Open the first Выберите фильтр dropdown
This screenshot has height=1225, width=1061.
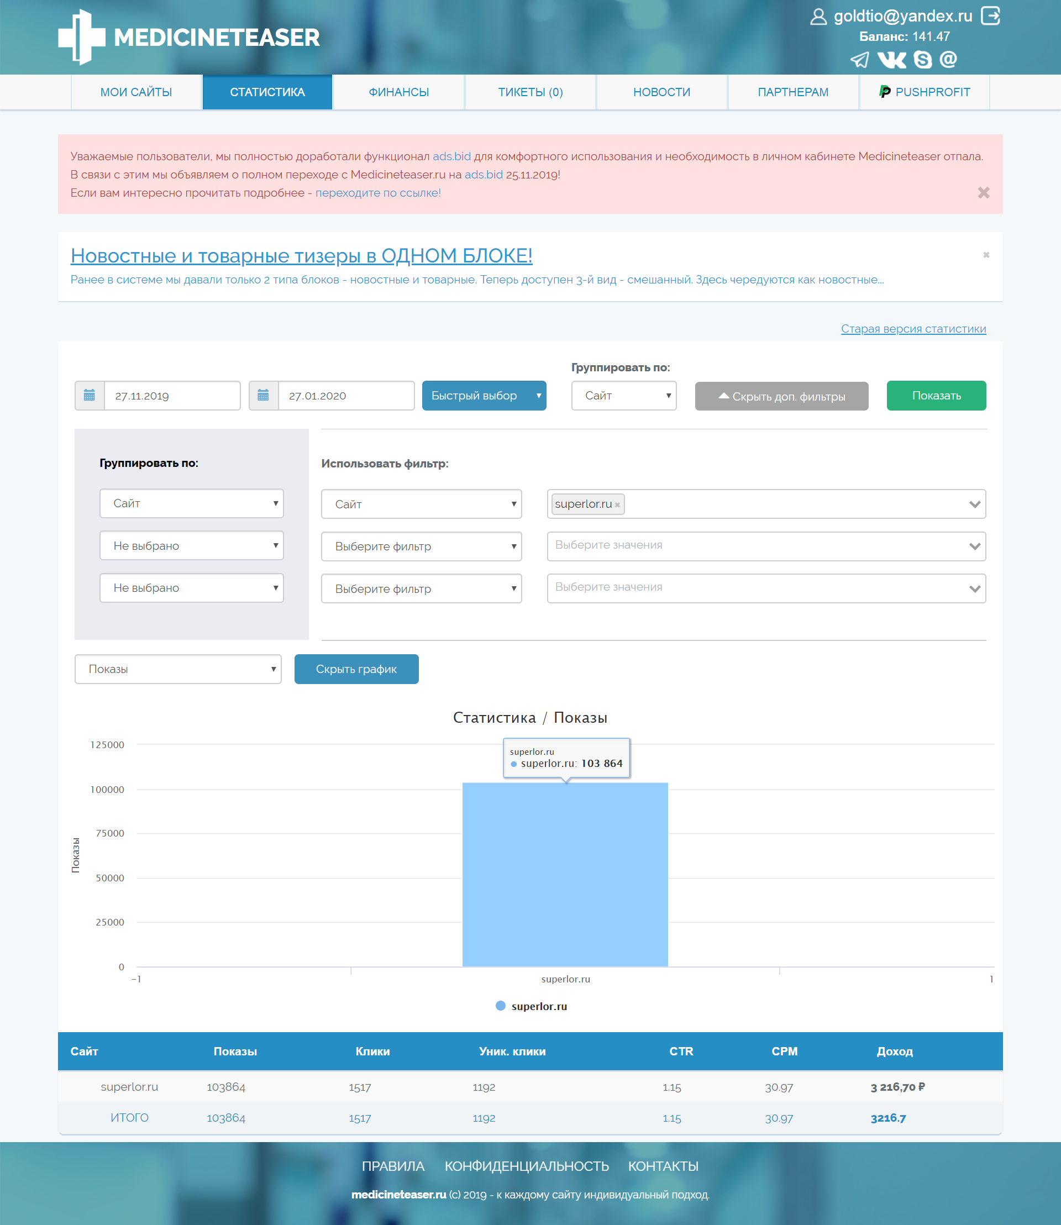click(x=421, y=546)
